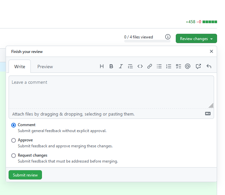Select the Approve radio option
The image size is (225, 195).
pos(14,140)
